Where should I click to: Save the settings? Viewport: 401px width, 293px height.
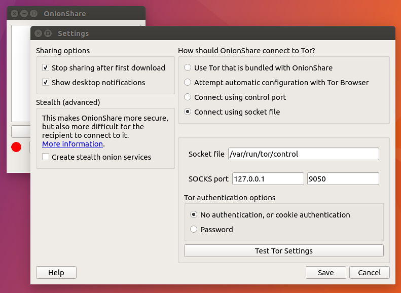pos(326,273)
